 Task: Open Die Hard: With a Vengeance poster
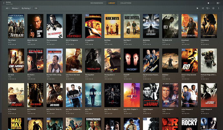coord(55,60)
